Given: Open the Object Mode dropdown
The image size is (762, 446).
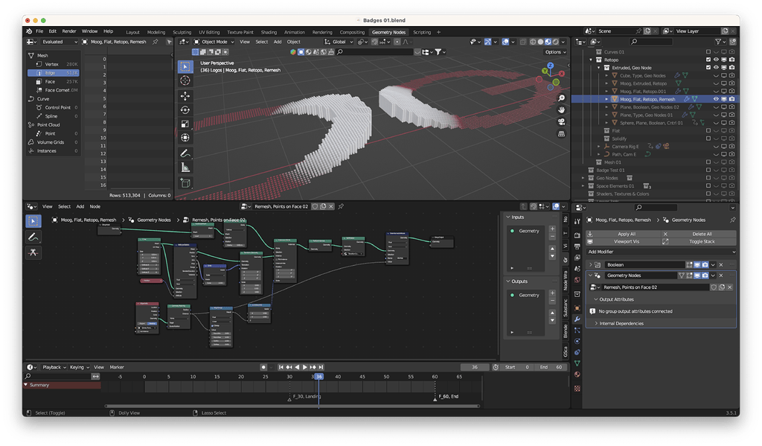Looking at the screenshot, I should point(214,42).
